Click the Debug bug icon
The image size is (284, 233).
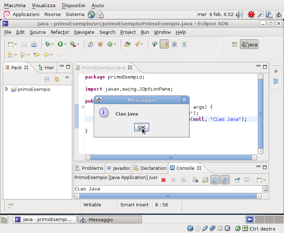48,44
